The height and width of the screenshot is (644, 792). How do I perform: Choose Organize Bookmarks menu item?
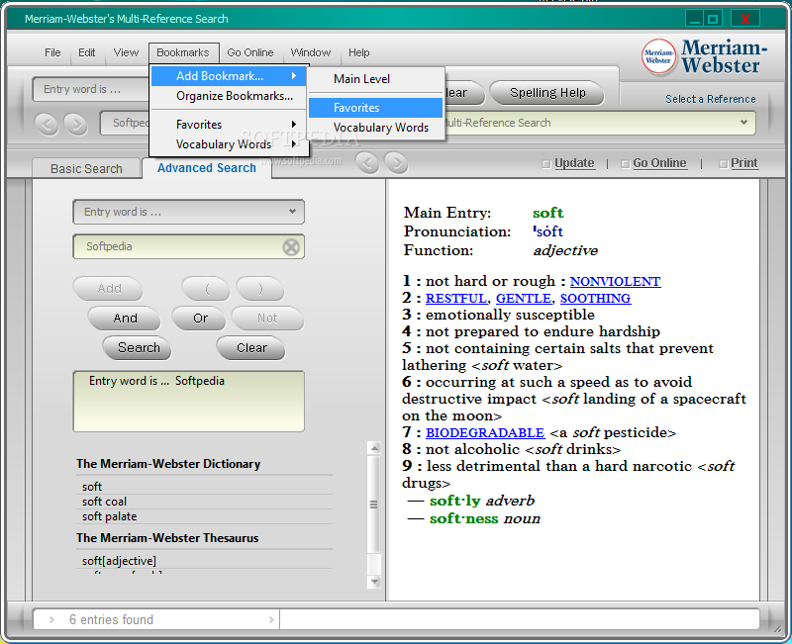pyautogui.click(x=230, y=96)
